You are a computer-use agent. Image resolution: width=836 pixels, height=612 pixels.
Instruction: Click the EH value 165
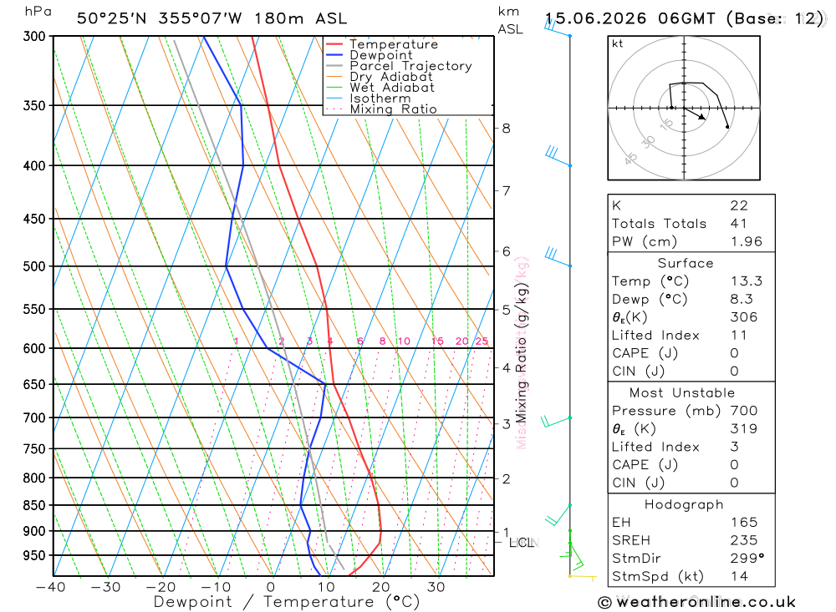[x=744, y=523]
